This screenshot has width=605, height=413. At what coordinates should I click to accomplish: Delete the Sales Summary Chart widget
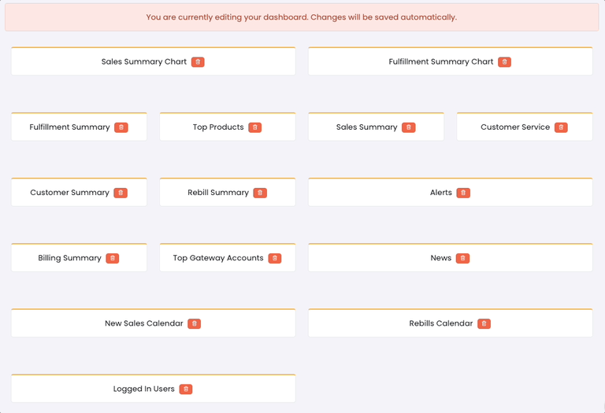198,62
